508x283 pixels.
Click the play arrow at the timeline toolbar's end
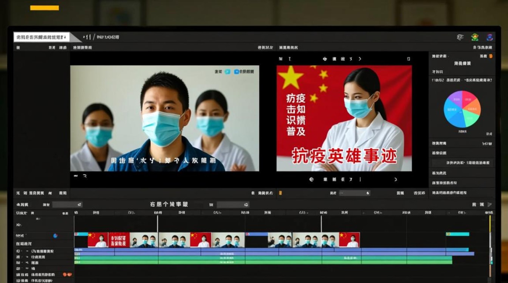489,205
